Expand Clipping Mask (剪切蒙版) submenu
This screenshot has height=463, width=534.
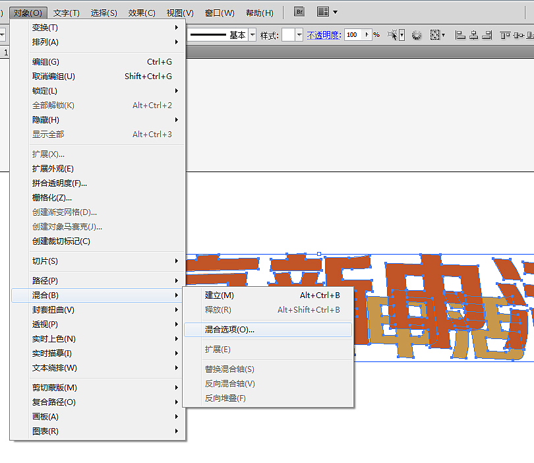click(98, 388)
